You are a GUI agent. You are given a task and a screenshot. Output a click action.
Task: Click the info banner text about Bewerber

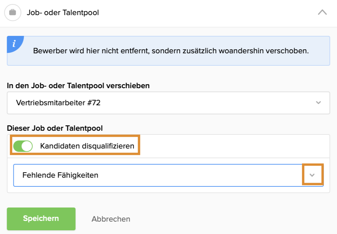click(171, 51)
